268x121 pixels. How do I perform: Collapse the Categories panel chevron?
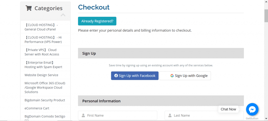[63, 15]
